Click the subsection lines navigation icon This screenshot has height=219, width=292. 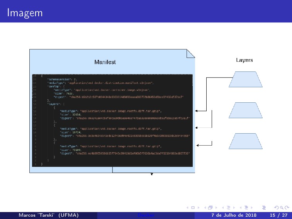pos(228,207)
